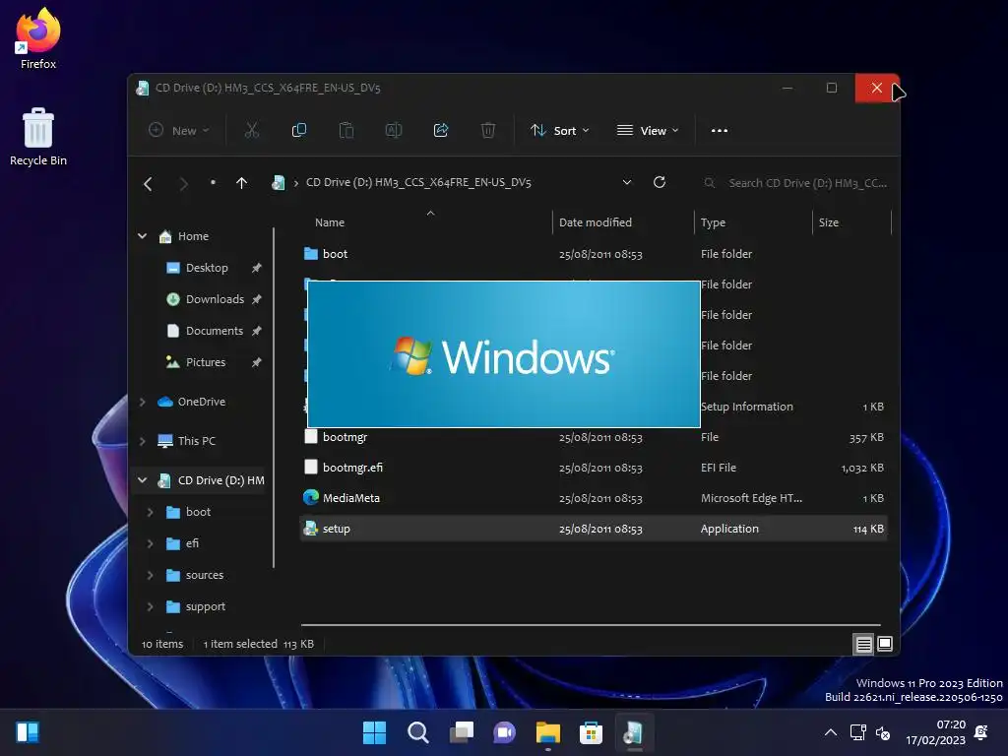Expand the efi subfolder in sidebar

point(150,543)
